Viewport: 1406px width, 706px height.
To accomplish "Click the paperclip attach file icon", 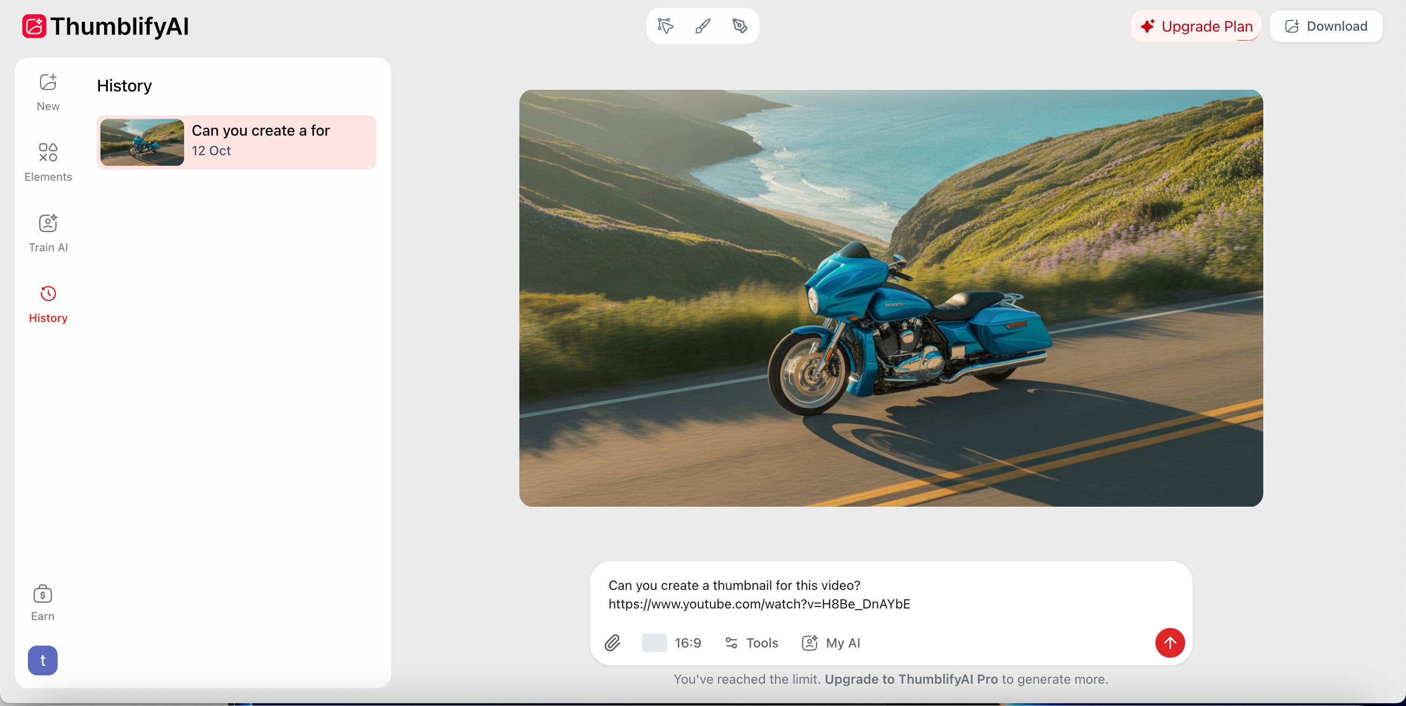I will (612, 643).
